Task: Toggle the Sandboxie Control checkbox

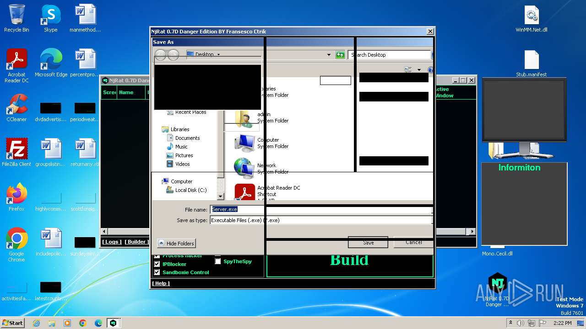Action: click(x=157, y=272)
